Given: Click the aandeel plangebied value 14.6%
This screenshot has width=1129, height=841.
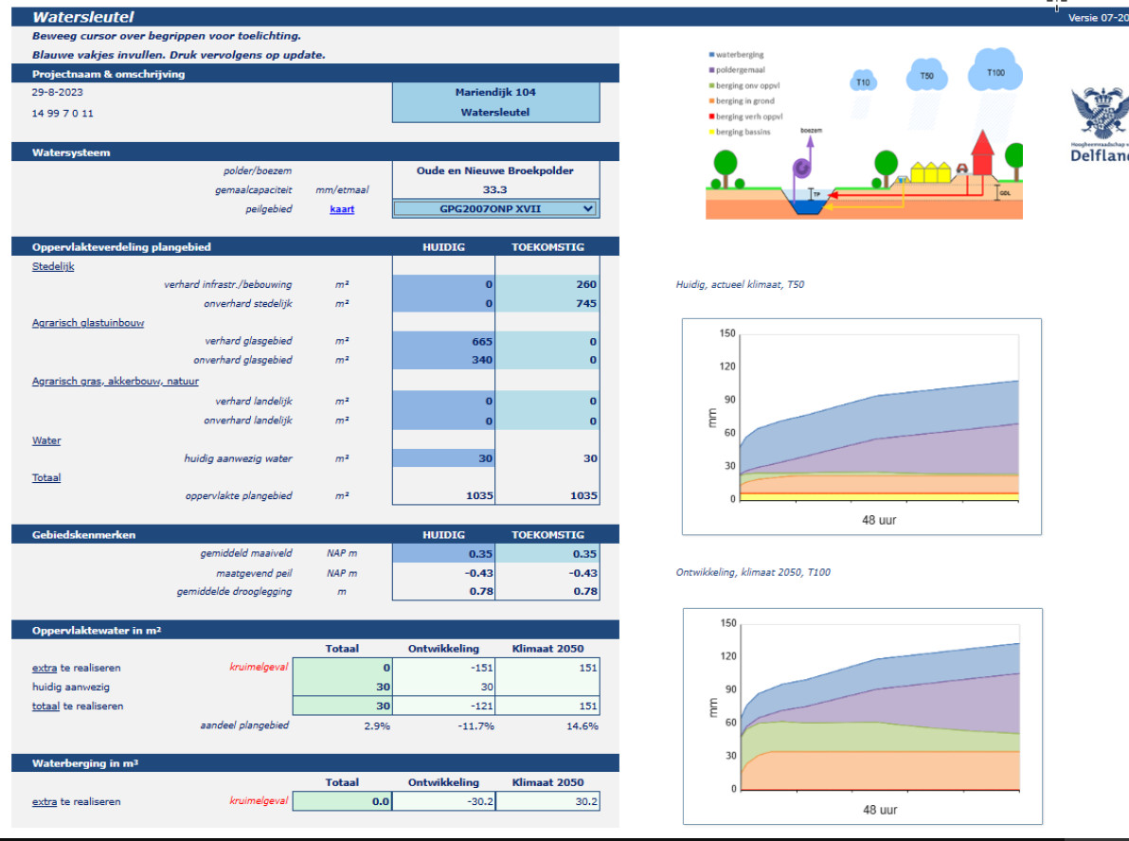Looking at the screenshot, I should [x=582, y=725].
